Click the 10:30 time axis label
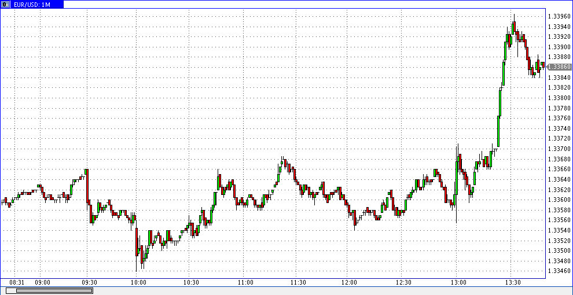 pos(191,283)
